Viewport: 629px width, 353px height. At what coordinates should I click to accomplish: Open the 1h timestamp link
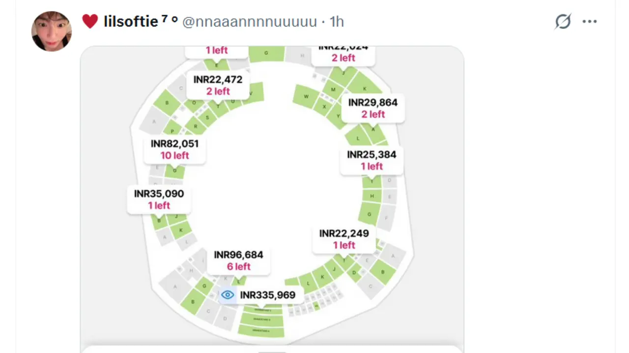click(x=337, y=22)
